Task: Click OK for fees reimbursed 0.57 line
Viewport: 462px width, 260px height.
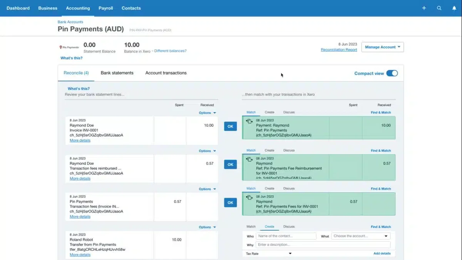Action: pyautogui.click(x=230, y=164)
